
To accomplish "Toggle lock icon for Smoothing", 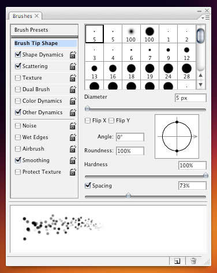I will [73, 160].
